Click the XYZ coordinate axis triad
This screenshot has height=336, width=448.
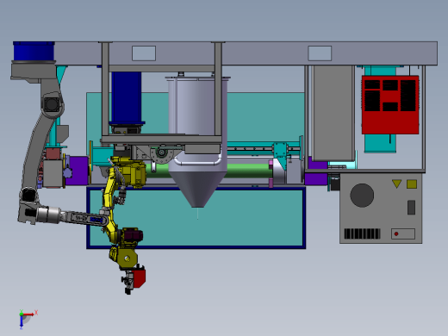(28, 319)
